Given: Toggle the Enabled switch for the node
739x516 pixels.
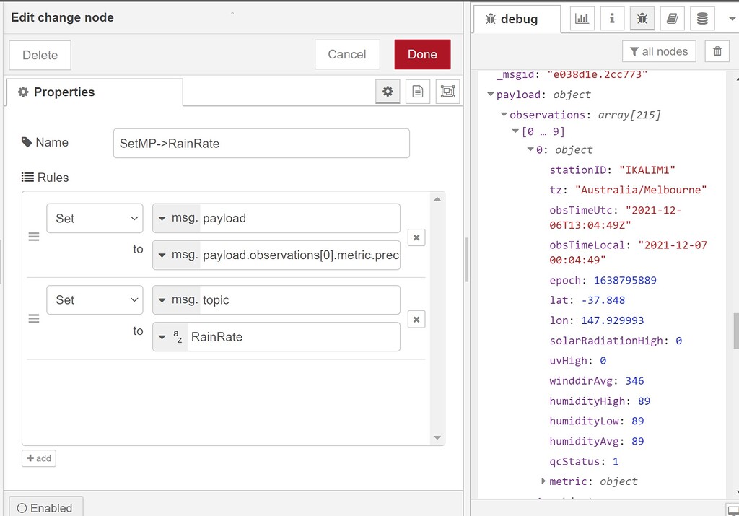Looking at the screenshot, I should 45,507.
